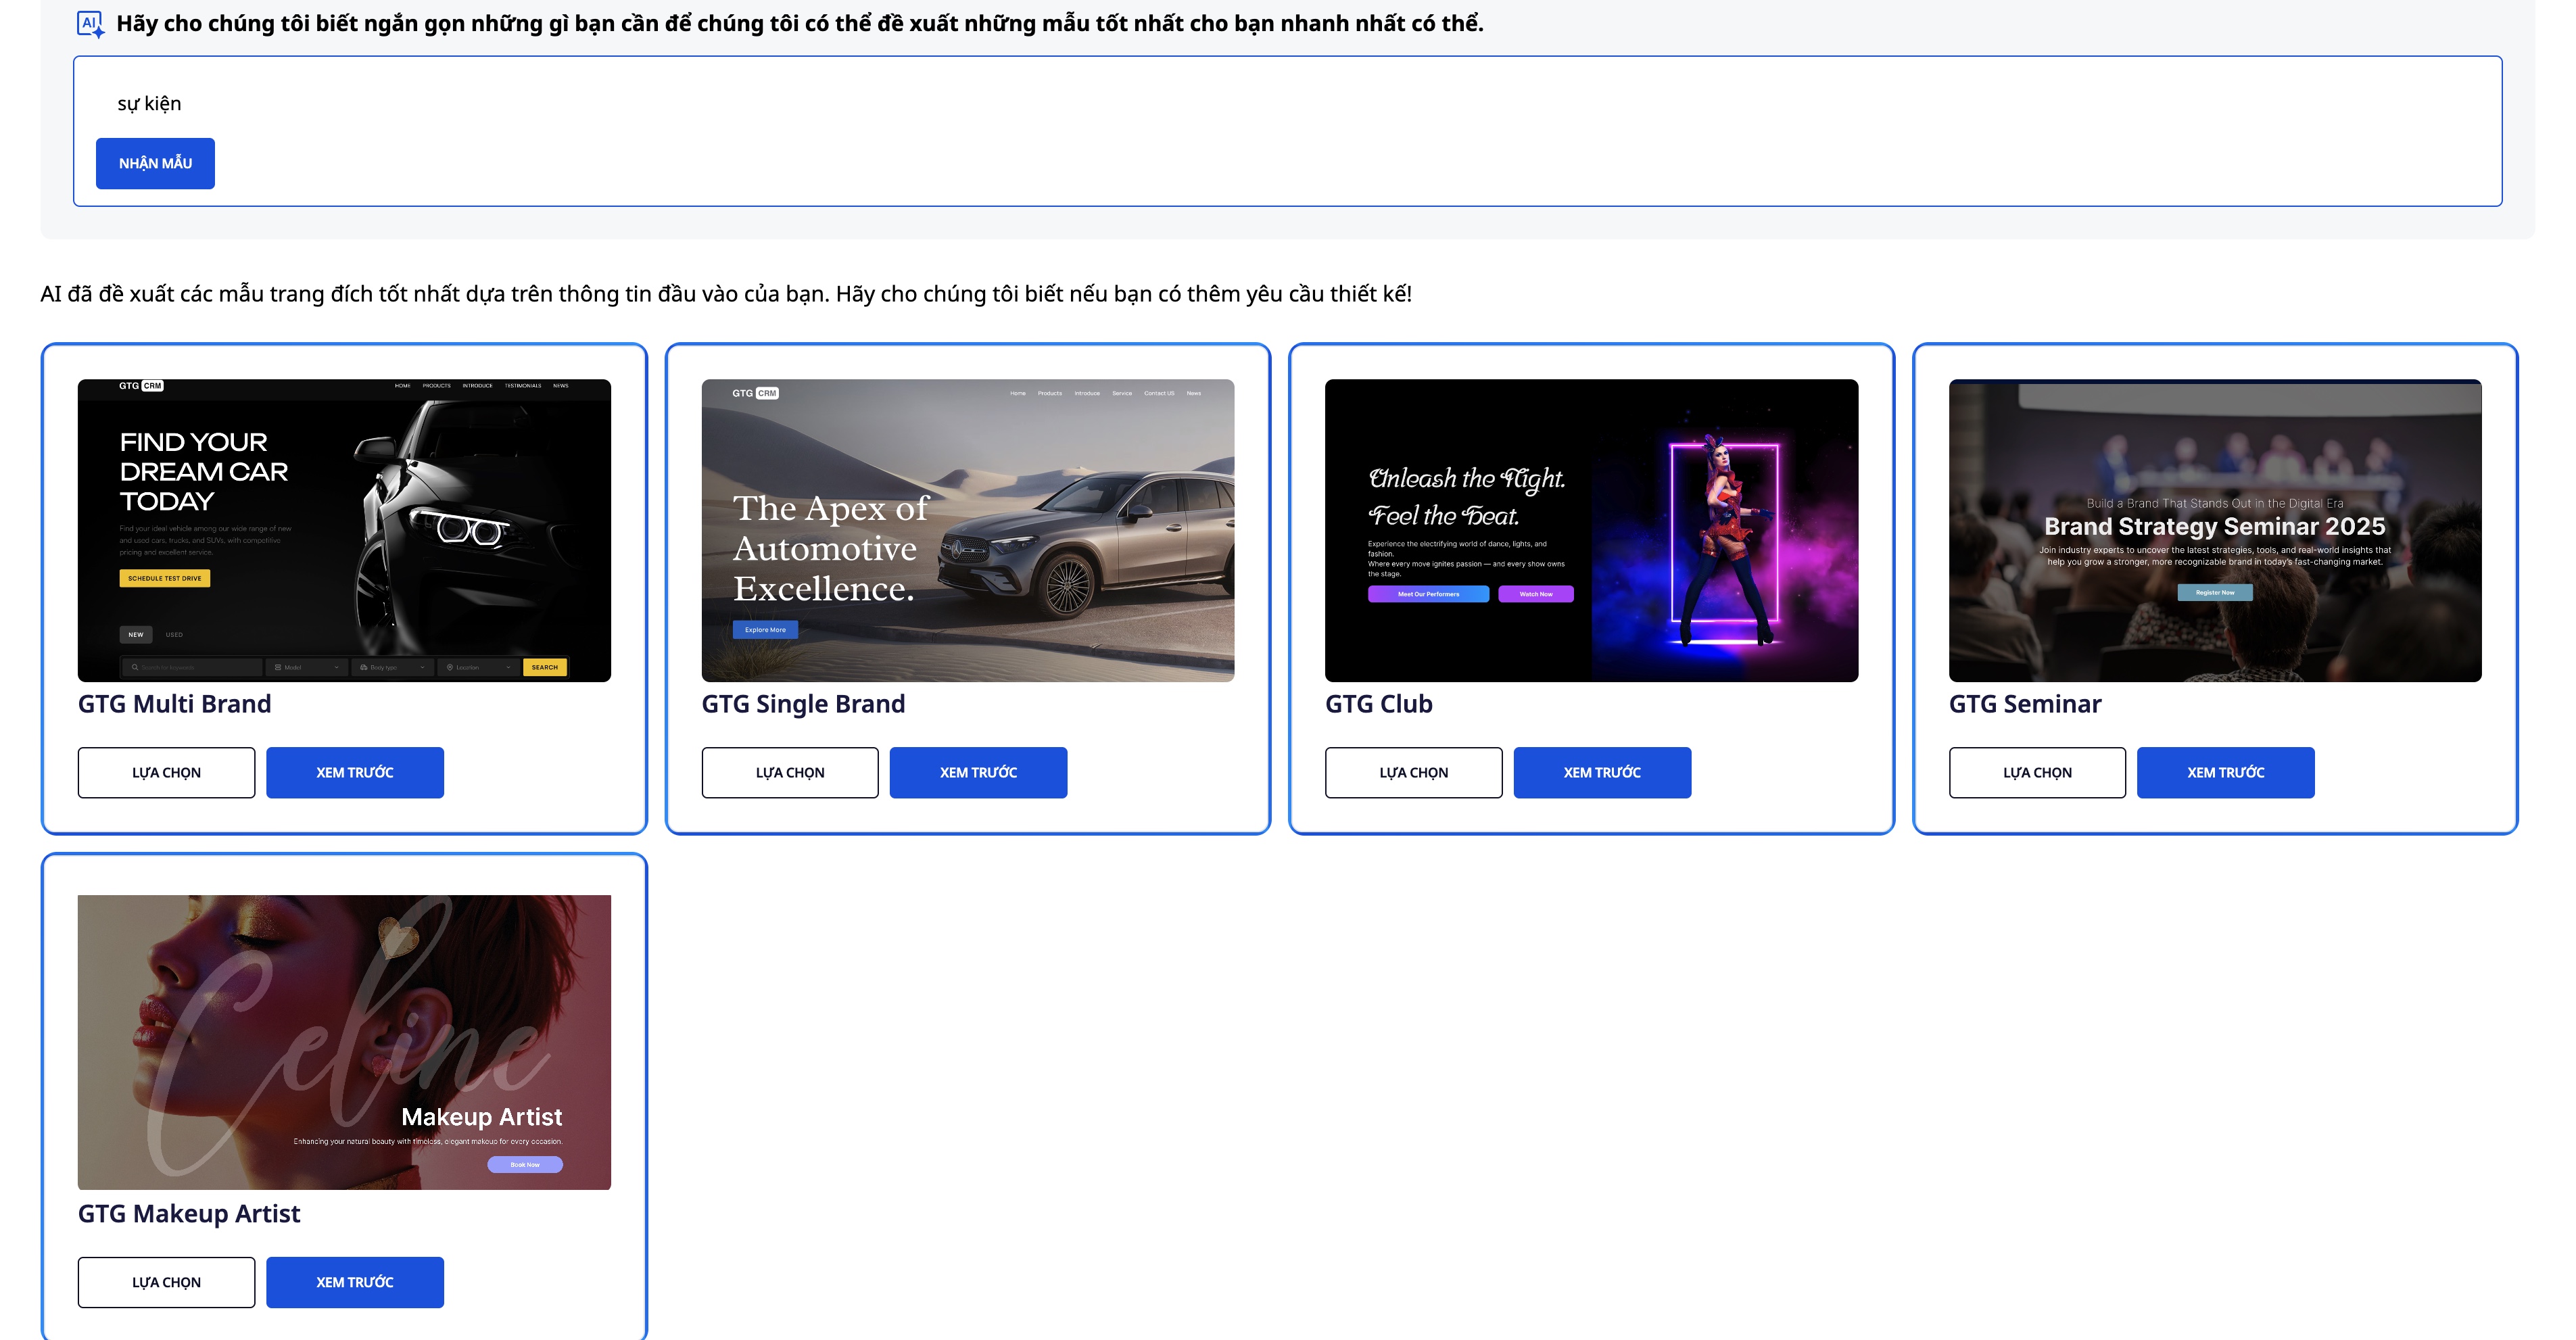Viewport: 2576px width, 1340px height.
Task: Click XEM TRƯỚC for GTG Seminar
Action: click(x=2225, y=772)
